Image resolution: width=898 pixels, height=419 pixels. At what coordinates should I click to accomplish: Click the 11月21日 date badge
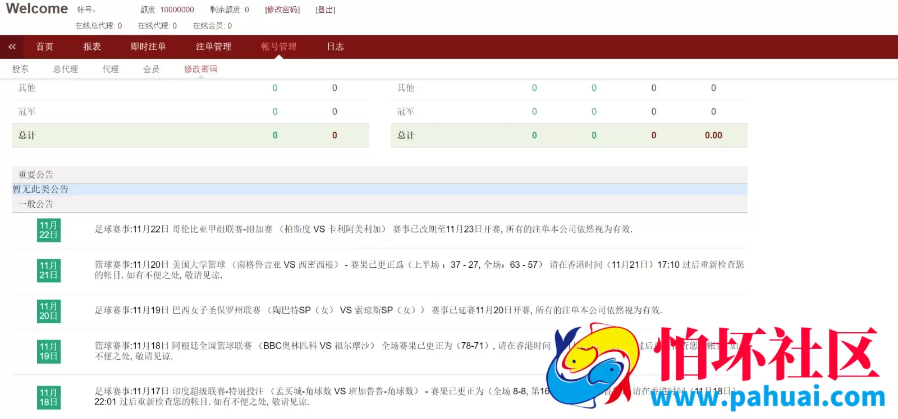[x=48, y=271]
